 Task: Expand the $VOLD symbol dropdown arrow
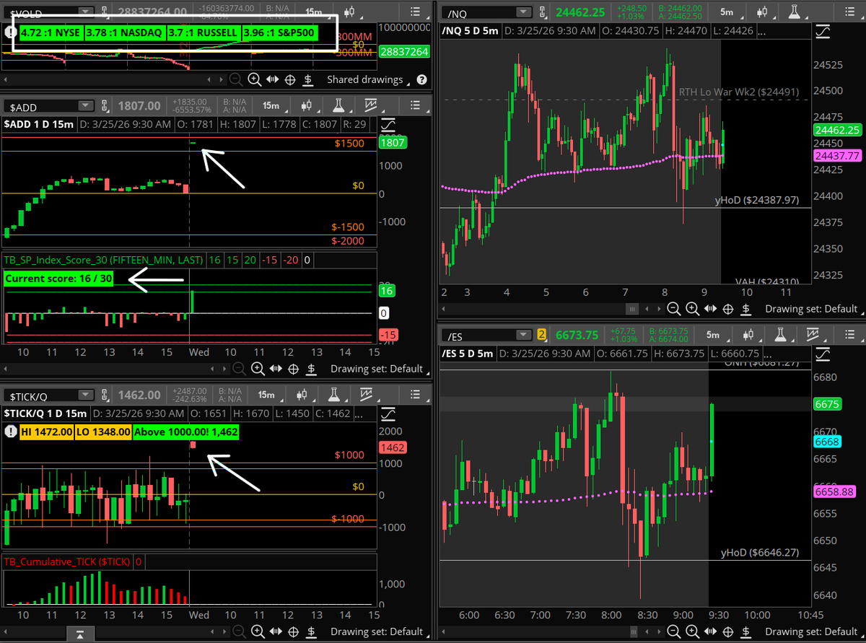85,12
